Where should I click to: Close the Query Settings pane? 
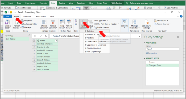click(178, 37)
